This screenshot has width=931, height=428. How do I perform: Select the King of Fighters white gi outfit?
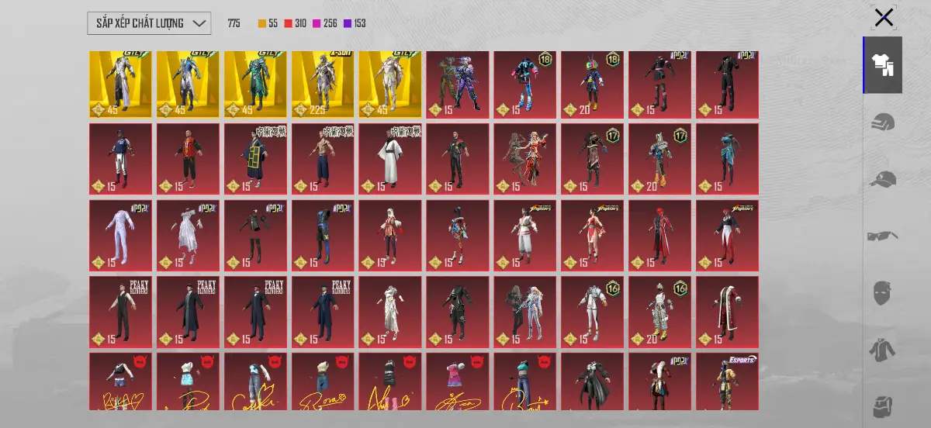(x=525, y=236)
